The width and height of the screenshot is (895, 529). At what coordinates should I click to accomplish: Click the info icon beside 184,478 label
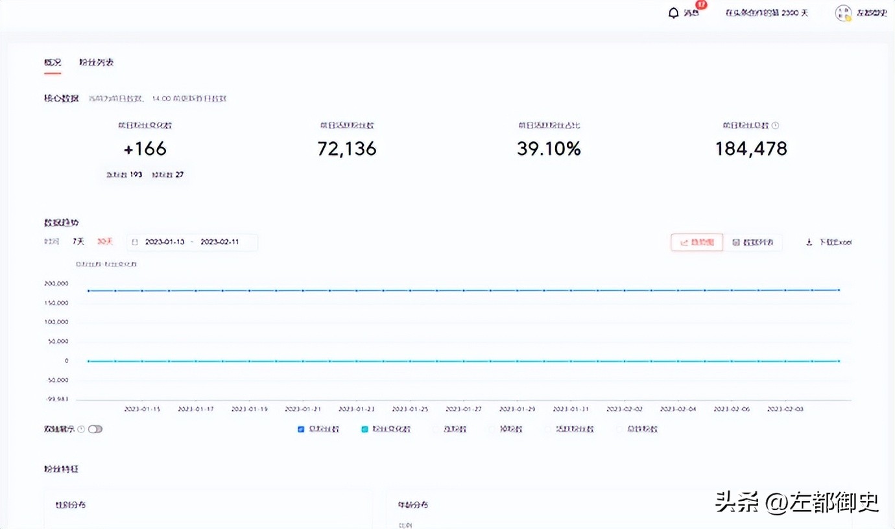tap(776, 126)
